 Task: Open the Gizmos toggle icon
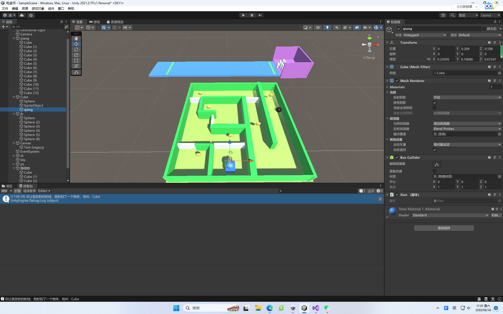click(376, 27)
